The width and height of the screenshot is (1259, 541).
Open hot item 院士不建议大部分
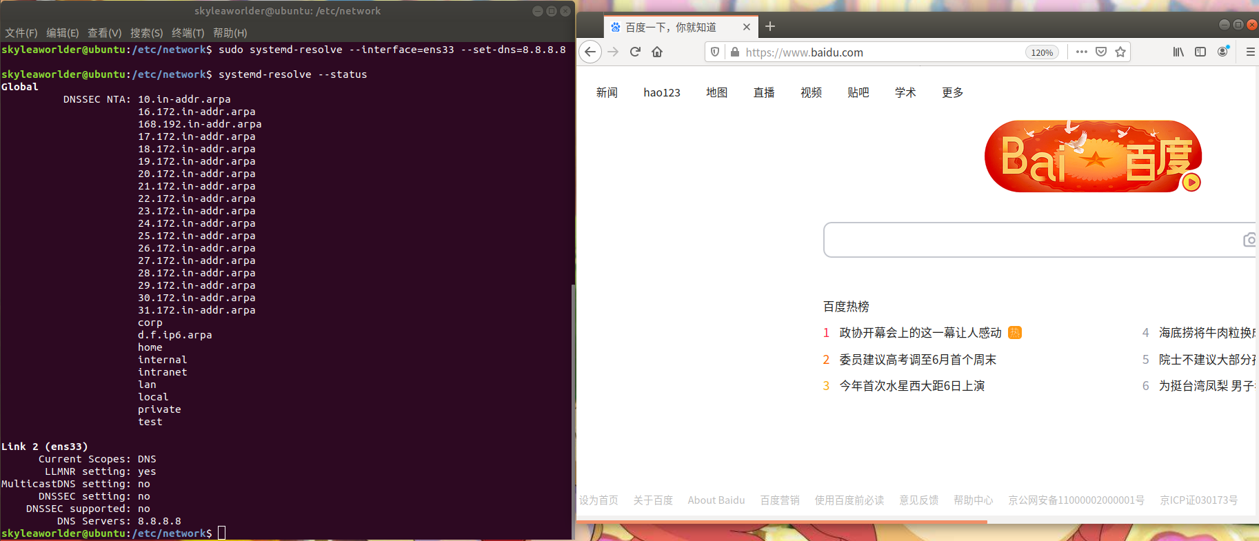(x=1207, y=360)
